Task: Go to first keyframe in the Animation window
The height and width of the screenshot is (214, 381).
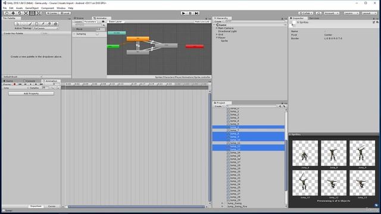Action: click(20, 84)
